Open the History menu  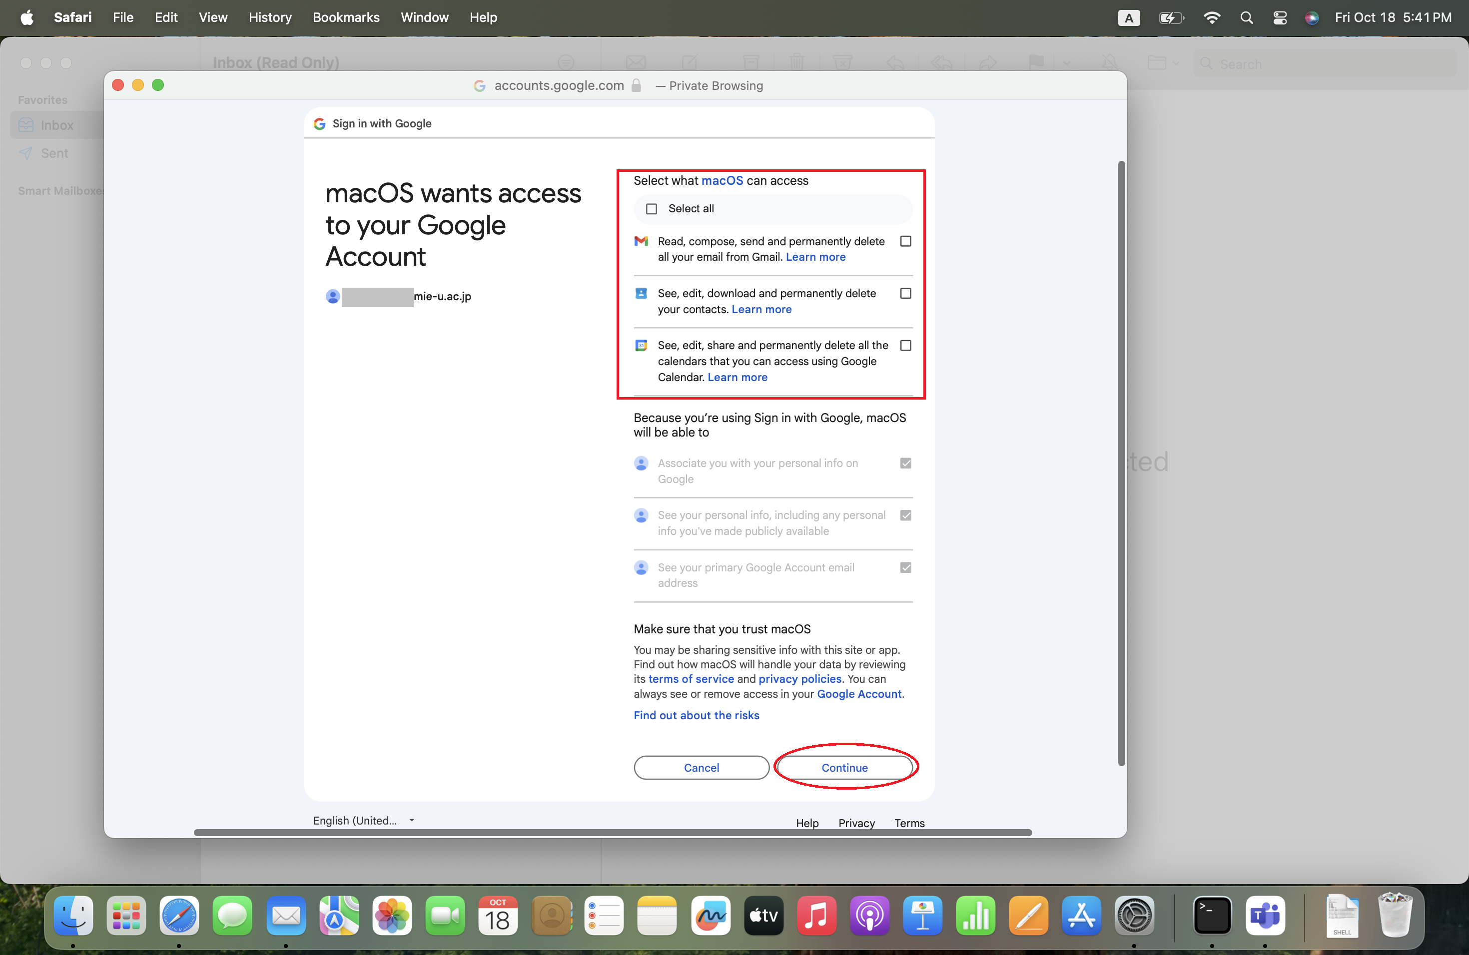(x=270, y=17)
